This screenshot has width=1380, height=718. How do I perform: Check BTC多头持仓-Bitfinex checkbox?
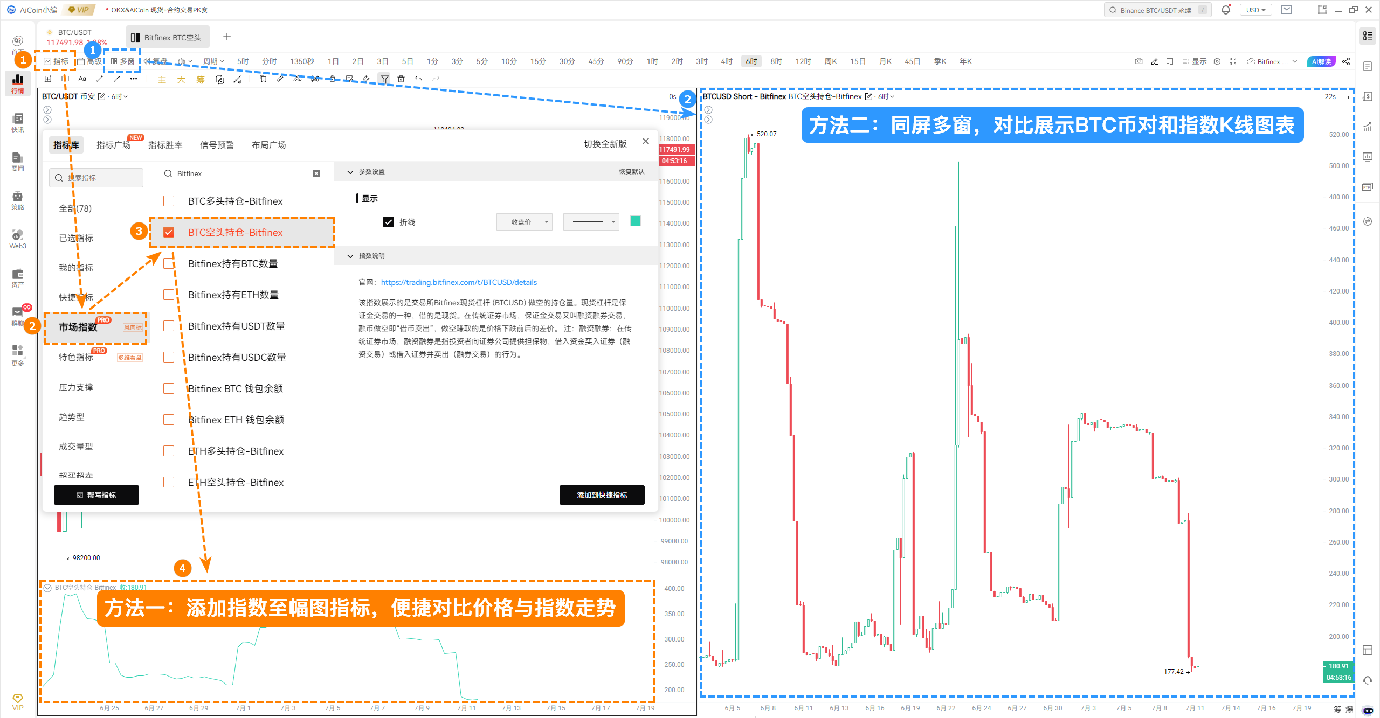click(169, 201)
